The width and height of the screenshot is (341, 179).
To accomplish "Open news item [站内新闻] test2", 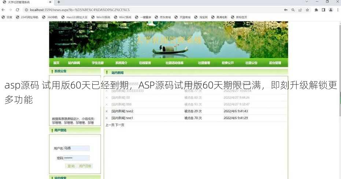I will [x=122, y=111].
